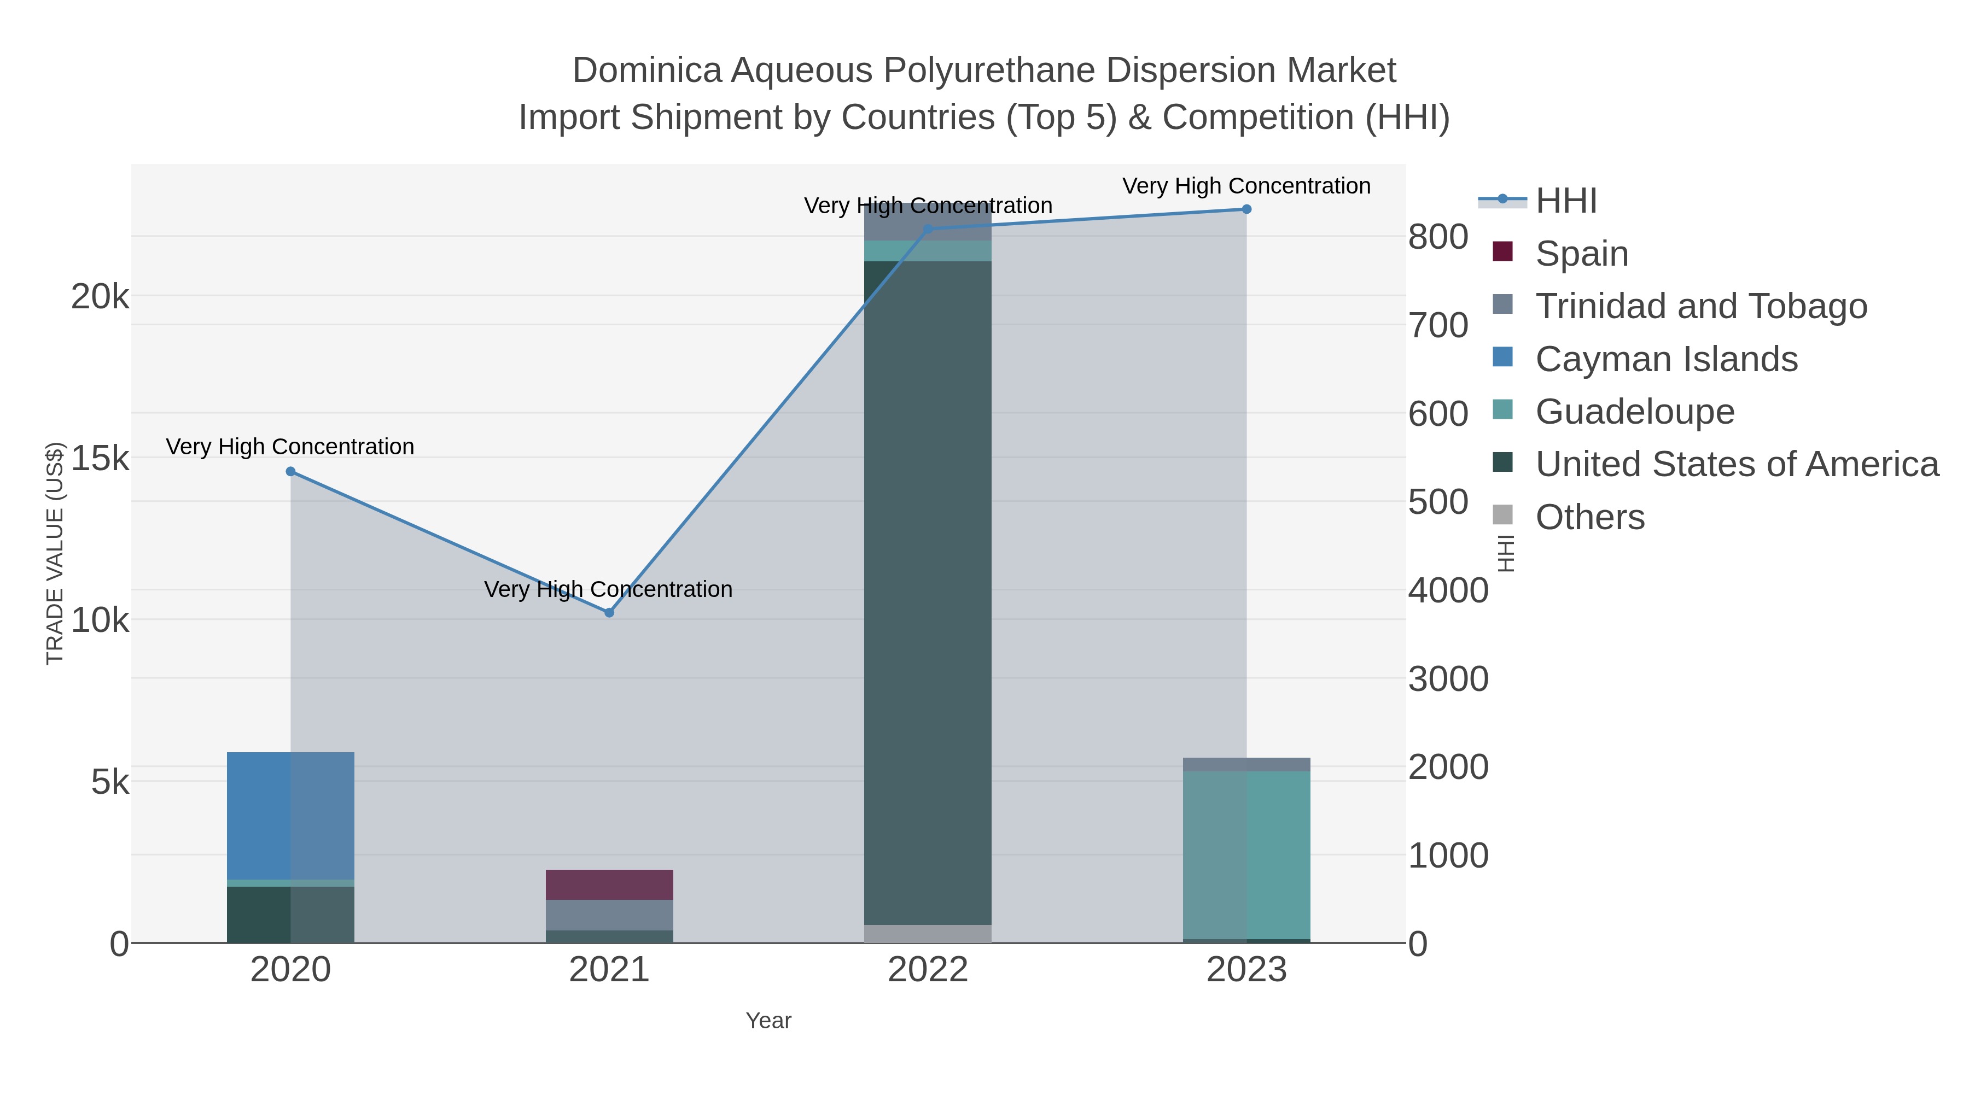
Task: Click the Others bar segment in 2022
Action: pos(928,934)
